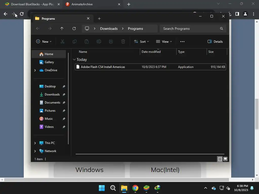Screen dimensions: 259x194
Task: Show hidden system tray icons
Action: 206,188
